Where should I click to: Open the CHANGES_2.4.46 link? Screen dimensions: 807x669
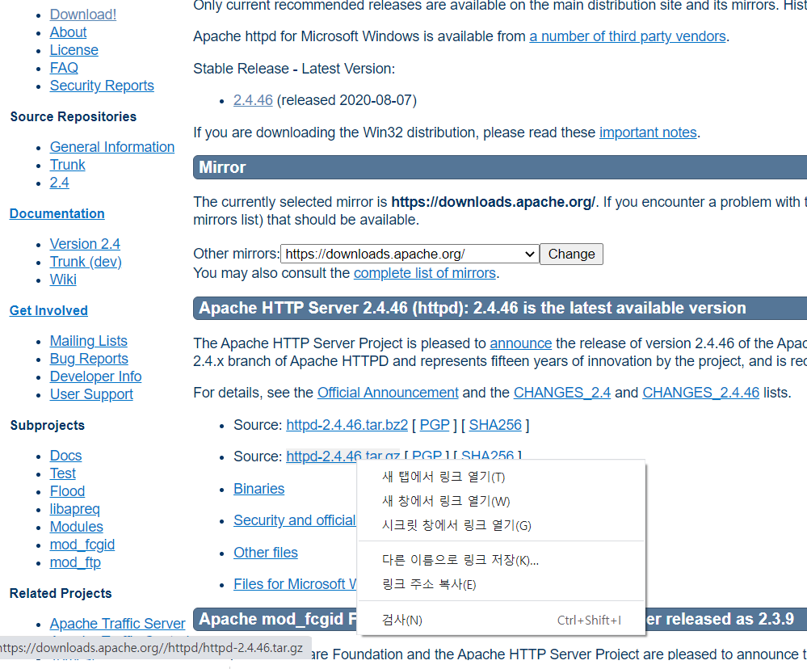click(x=700, y=393)
